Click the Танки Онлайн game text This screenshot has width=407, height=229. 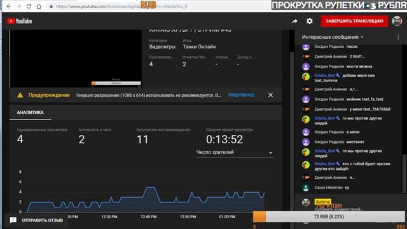[199, 46]
